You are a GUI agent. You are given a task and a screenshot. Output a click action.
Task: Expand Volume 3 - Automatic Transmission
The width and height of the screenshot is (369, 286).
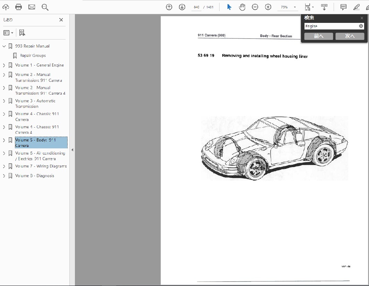pos(4,101)
